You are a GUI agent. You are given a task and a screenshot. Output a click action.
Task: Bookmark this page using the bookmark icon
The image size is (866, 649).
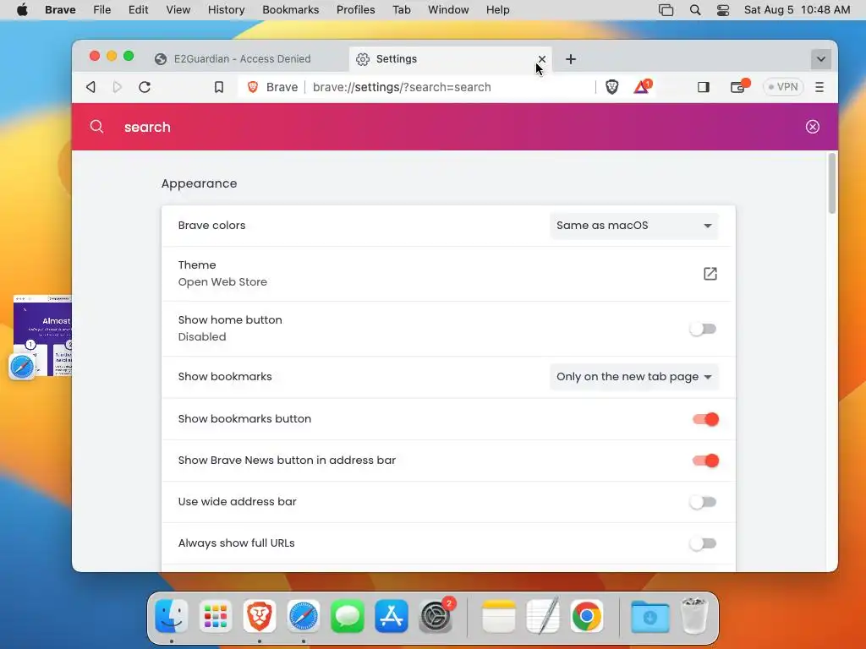(219, 87)
